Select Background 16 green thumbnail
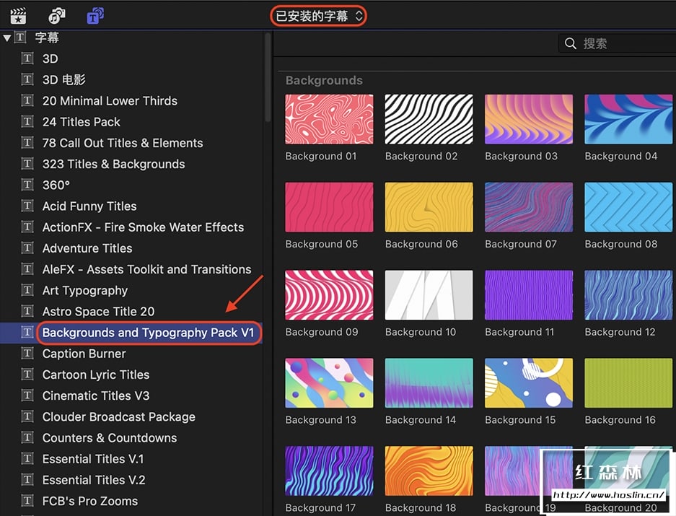The image size is (676, 516). [x=628, y=383]
